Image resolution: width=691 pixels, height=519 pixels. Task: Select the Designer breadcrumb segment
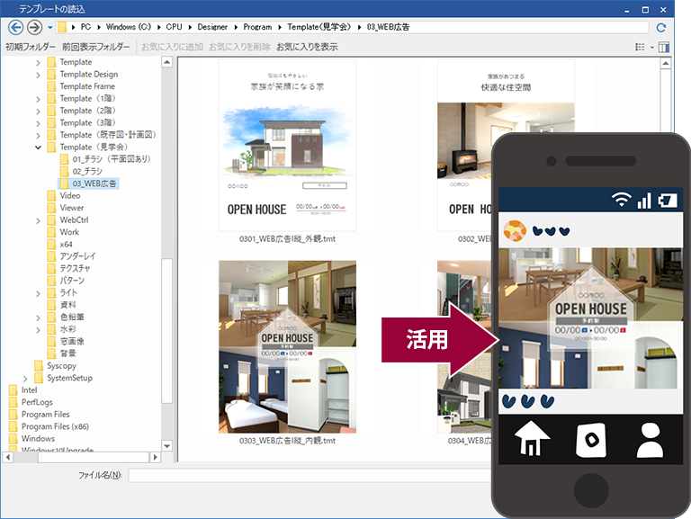[212, 27]
